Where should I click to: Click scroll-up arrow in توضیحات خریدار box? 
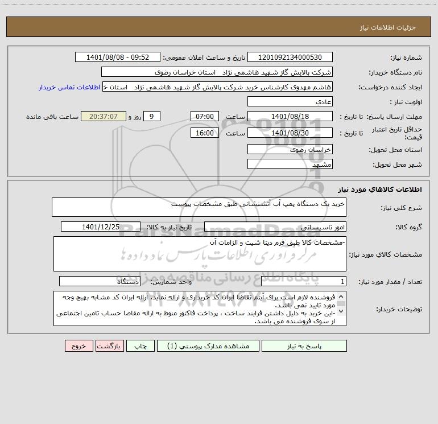(341, 297)
